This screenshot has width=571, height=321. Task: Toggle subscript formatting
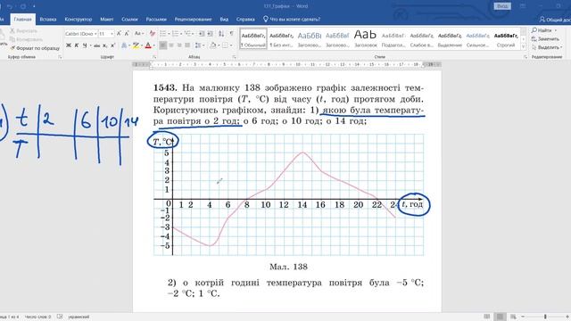[105, 45]
